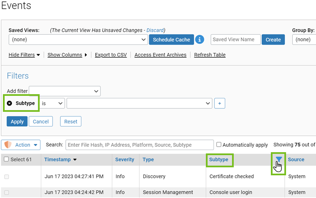
Task: Open the 'is' operator dropdown
Action: click(x=52, y=103)
